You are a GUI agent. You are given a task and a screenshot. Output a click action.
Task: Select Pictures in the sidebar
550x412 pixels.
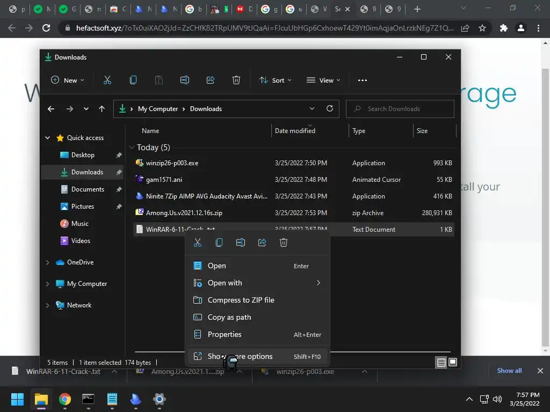[82, 207]
